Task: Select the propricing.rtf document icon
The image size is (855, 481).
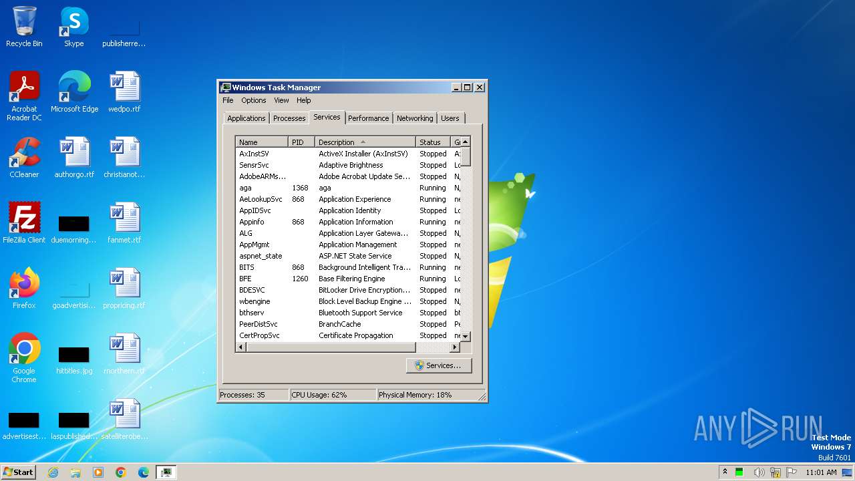Action: [x=124, y=289]
